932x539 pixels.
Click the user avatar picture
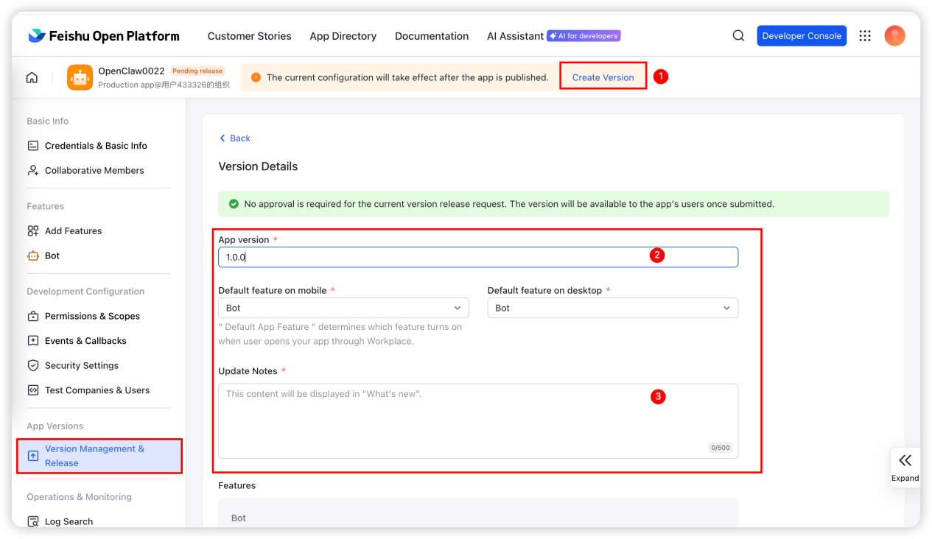pyautogui.click(x=894, y=36)
